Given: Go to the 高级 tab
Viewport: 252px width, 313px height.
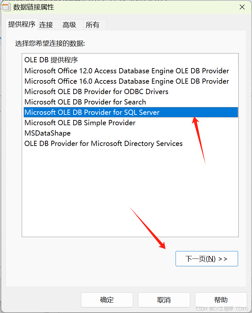Looking at the screenshot, I should 69,25.
